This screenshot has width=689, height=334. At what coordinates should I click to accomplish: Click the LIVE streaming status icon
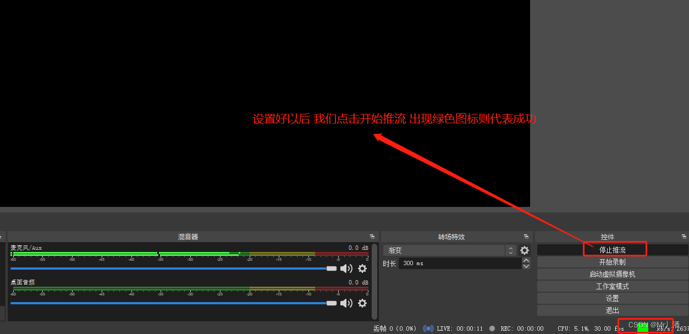tap(428, 328)
